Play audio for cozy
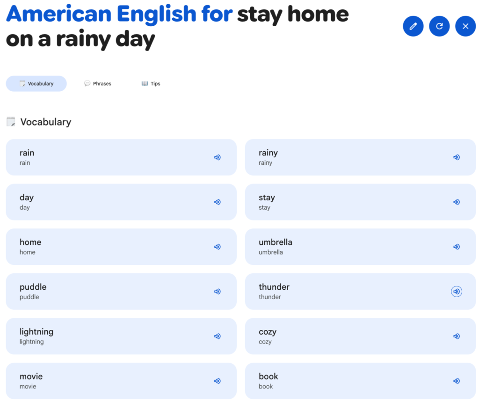The height and width of the screenshot is (403, 479). (x=457, y=336)
